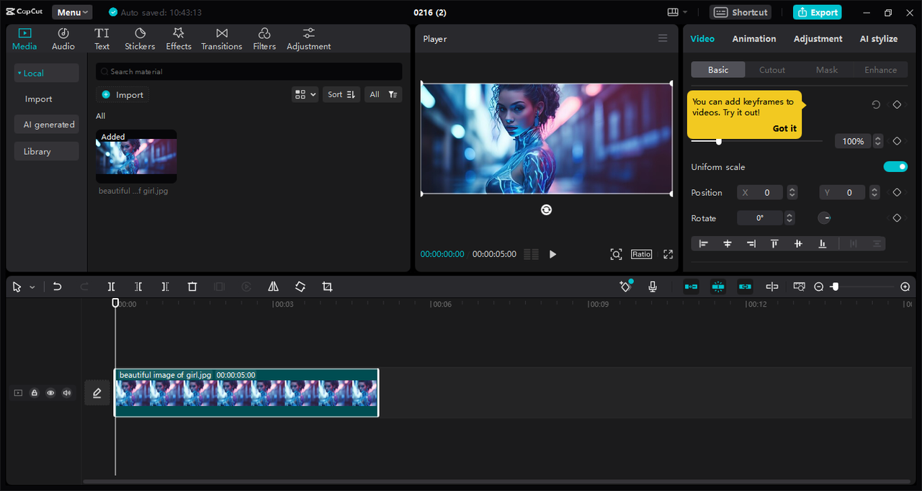Click the Export button
The height and width of the screenshot is (491, 922).
(x=818, y=12)
